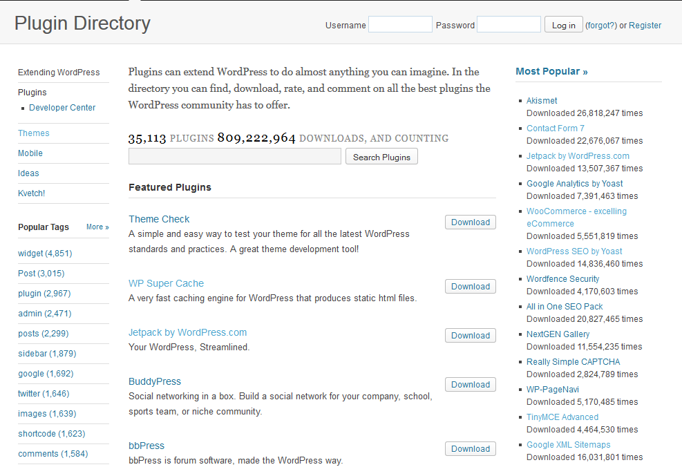
Task: Open the admin tag
Action: pyautogui.click(x=44, y=313)
